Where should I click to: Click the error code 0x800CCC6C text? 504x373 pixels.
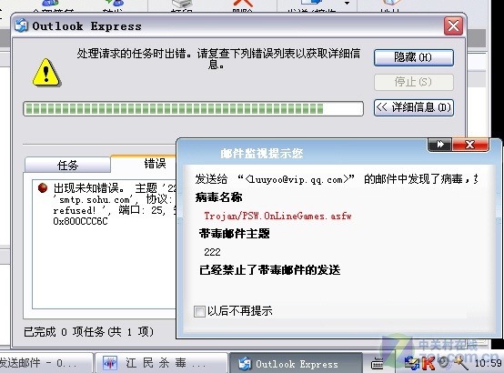pos(80,221)
